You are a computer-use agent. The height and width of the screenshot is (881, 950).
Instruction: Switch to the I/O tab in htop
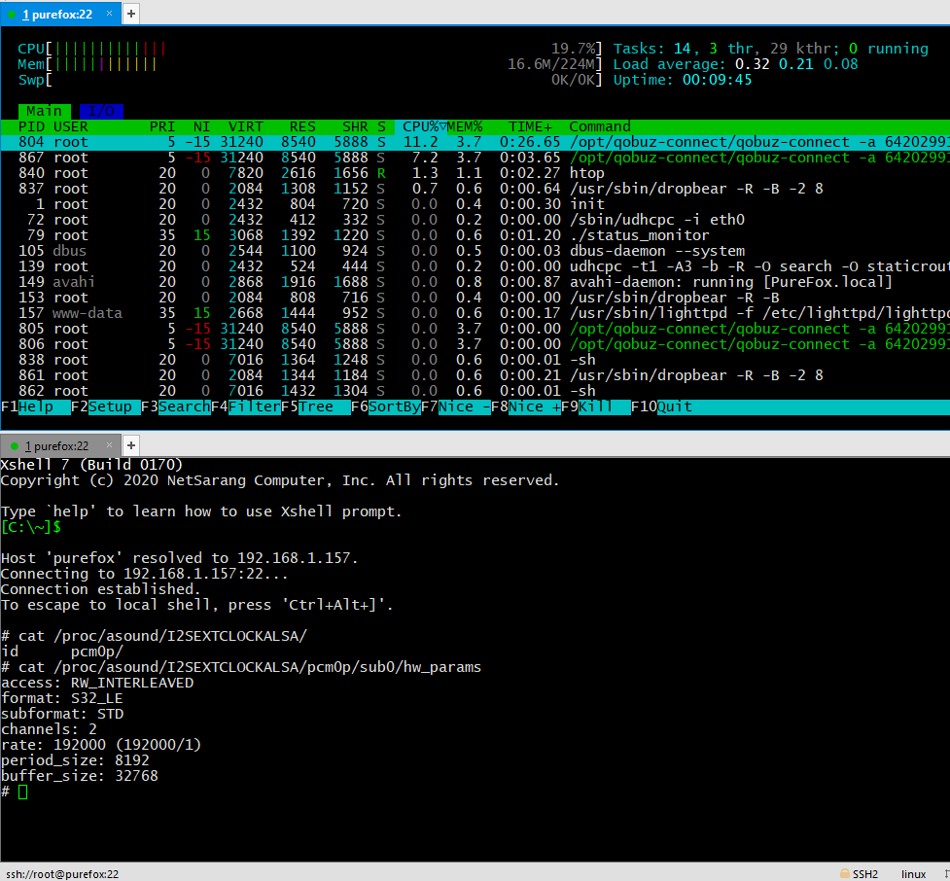(x=101, y=111)
